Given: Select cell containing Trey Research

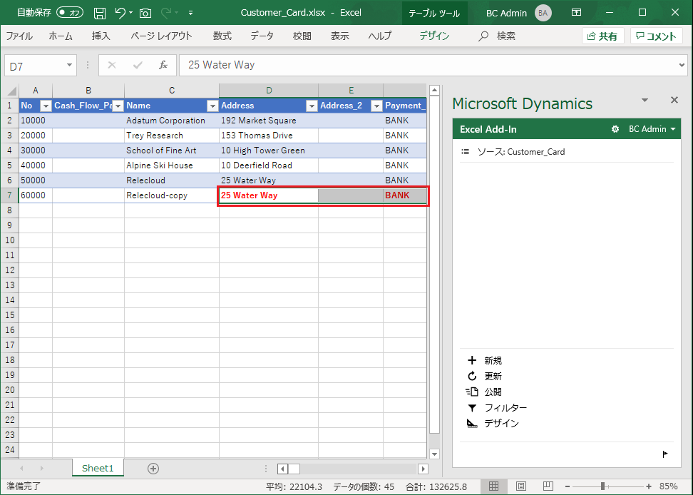Looking at the screenshot, I should (172, 136).
